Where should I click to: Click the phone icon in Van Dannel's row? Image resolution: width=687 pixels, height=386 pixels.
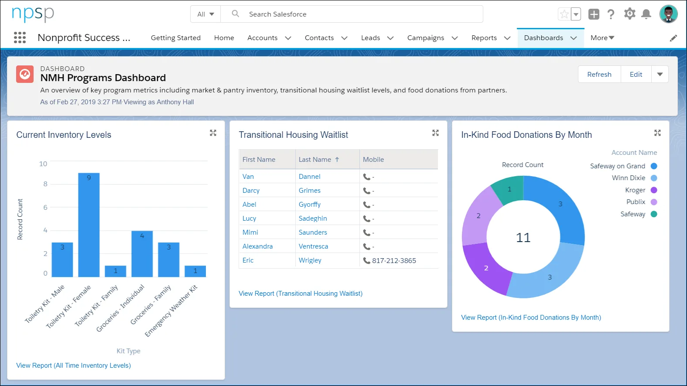pos(367,177)
